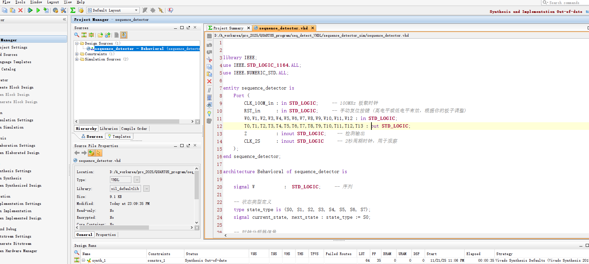Image resolution: width=589 pixels, height=264 pixels.
Task: Select the Sources tab at panel bottom
Action: click(92, 136)
